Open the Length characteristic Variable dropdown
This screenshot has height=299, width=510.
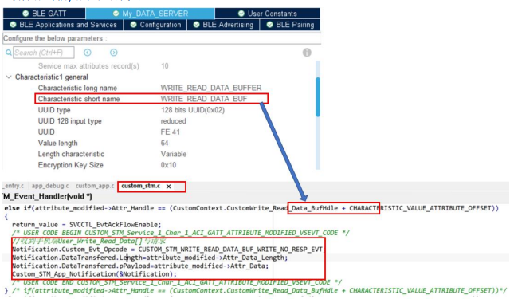pyautogui.click(x=174, y=154)
